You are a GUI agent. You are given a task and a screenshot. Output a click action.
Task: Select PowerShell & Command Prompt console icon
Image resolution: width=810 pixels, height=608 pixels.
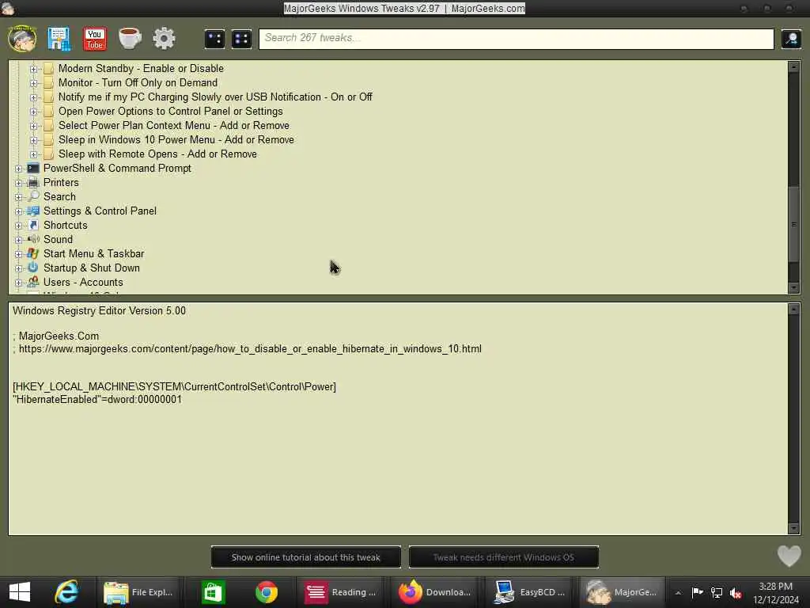tap(33, 168)
